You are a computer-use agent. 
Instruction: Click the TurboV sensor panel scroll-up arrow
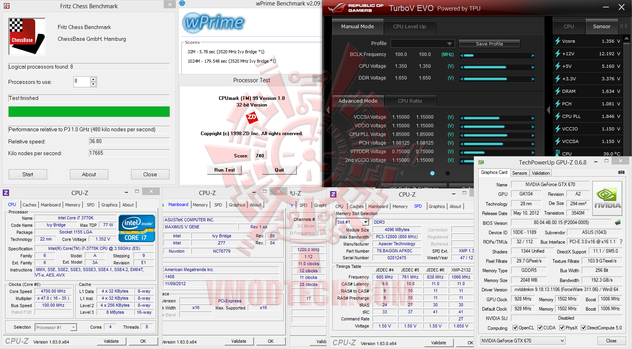[626, 38]
